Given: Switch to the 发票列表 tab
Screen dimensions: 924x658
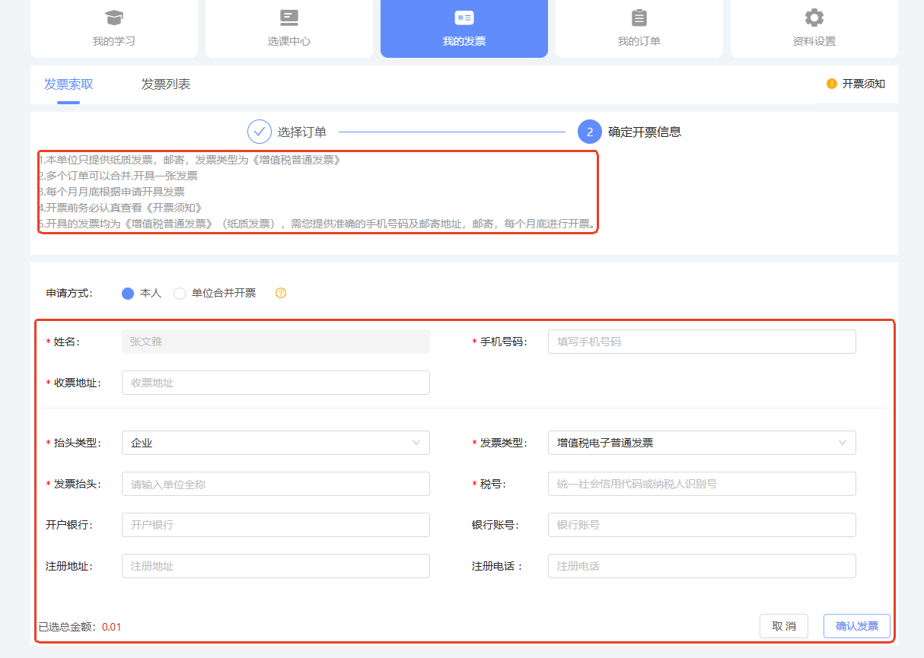Looking at the screenshot, I should (166, 84).
